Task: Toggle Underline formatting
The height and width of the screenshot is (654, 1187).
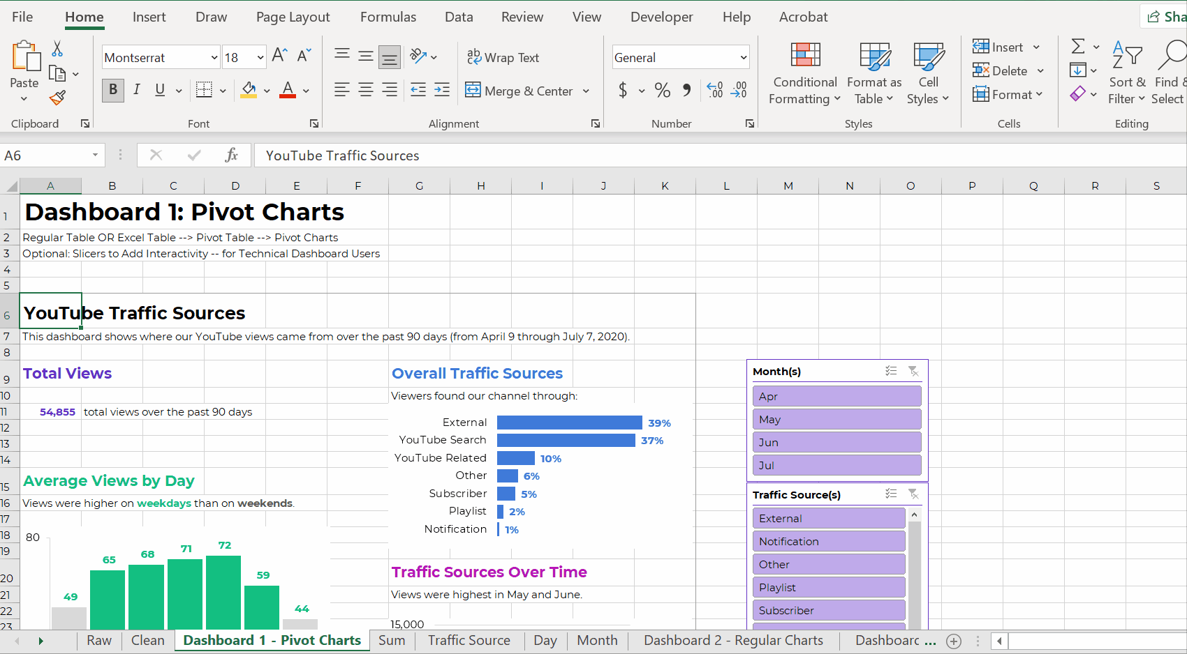Action: coord(160,90)
